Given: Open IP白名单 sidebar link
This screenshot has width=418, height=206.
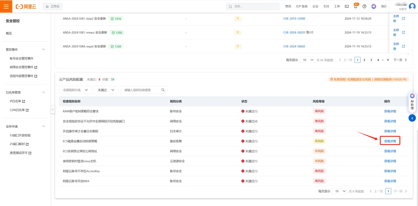Looking at the screenshot, I should click(17, 101).
